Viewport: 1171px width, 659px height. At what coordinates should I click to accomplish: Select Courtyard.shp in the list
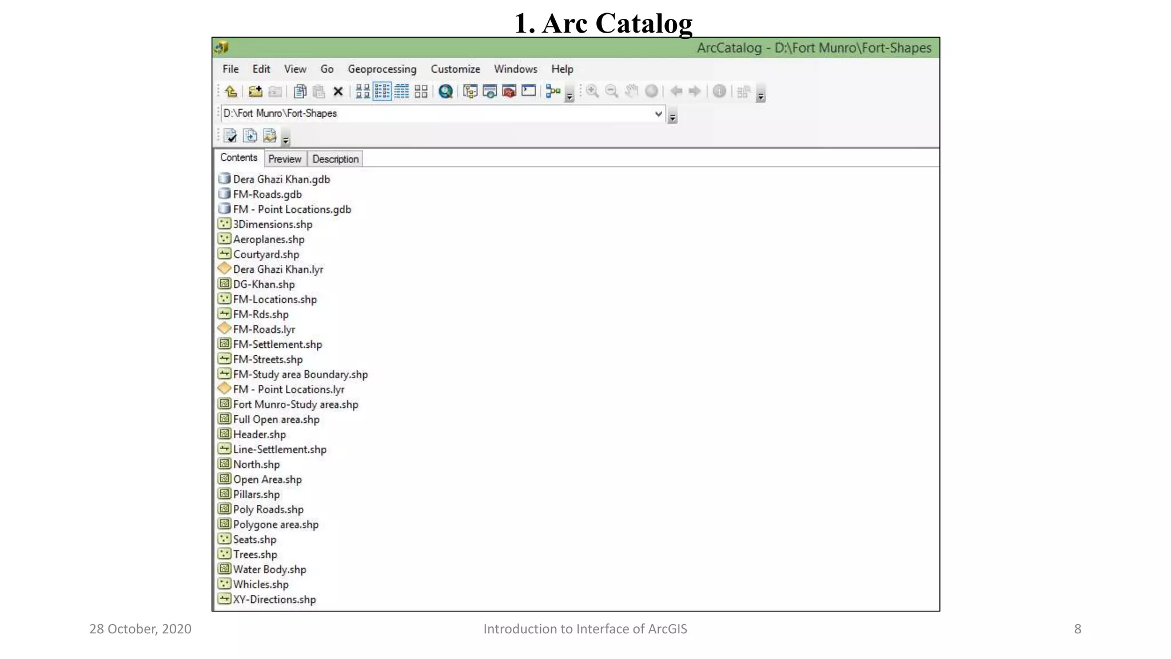[259, 254]
